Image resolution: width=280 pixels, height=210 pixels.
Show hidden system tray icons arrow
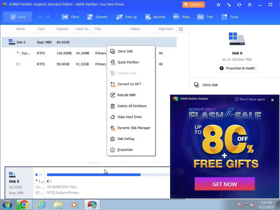232,205
